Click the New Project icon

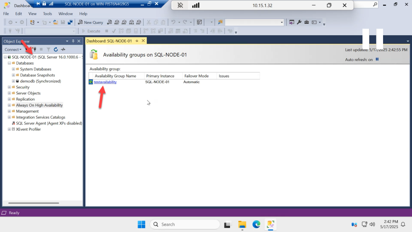(33, 22)
